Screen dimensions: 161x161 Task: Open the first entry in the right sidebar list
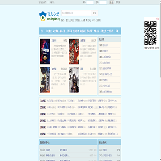(103, 45)
